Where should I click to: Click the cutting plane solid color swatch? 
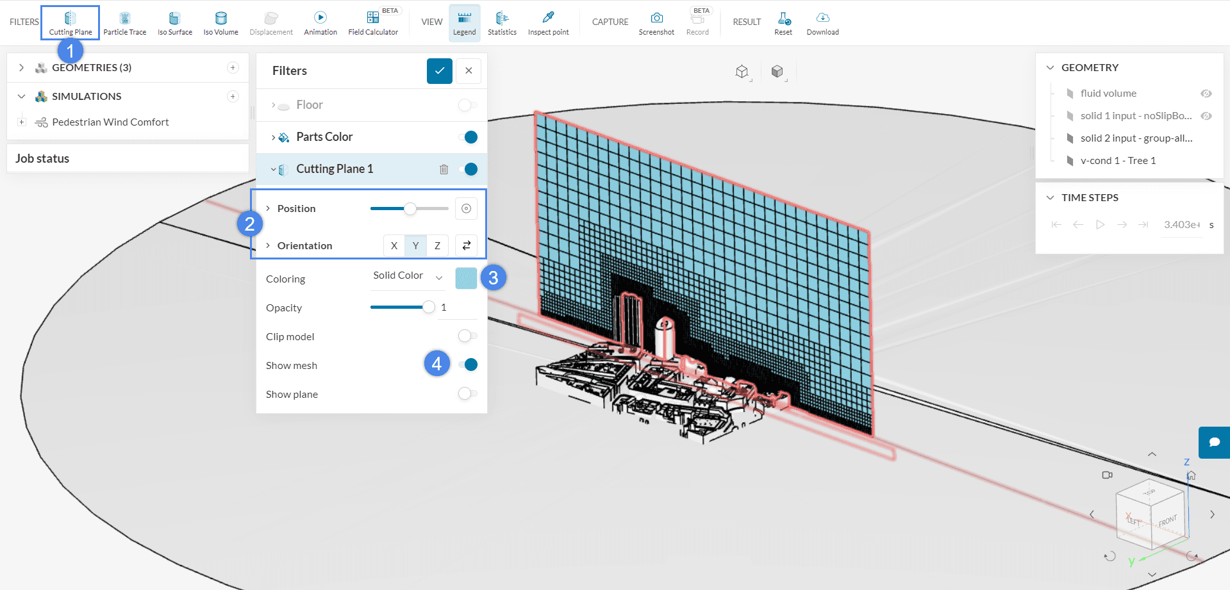pos(466,278)
